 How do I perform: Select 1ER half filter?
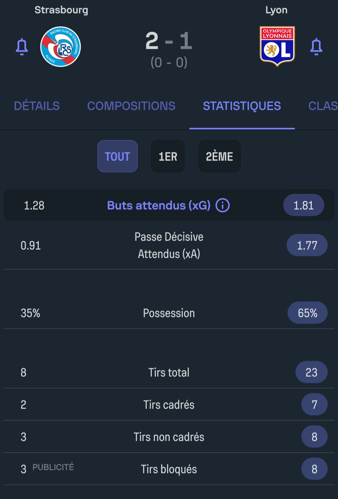pyautogui.click(x=168, y=156)
